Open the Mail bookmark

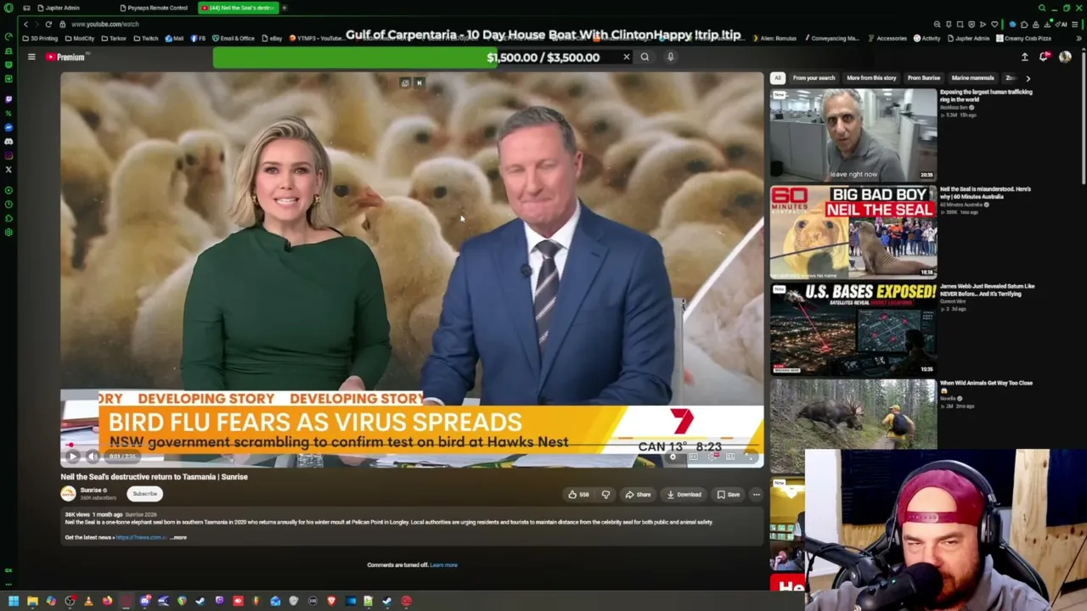pyautogui.click(x=174, y=38)
